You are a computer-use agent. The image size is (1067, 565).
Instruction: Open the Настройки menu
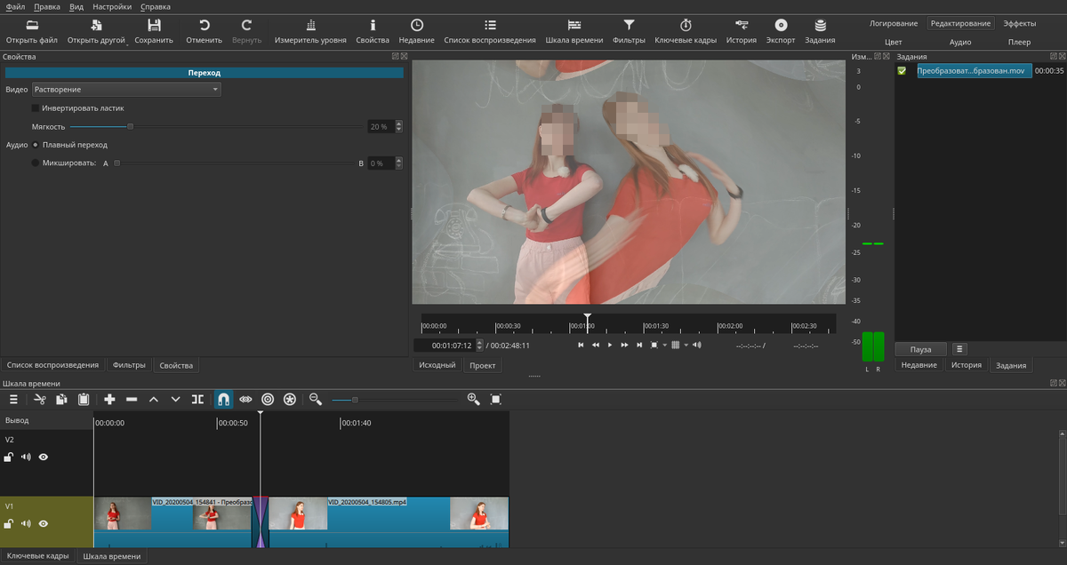[112, 6]
